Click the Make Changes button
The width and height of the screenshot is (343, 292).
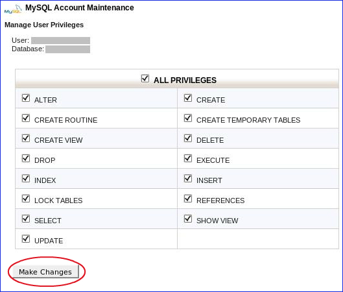point(45,272)
